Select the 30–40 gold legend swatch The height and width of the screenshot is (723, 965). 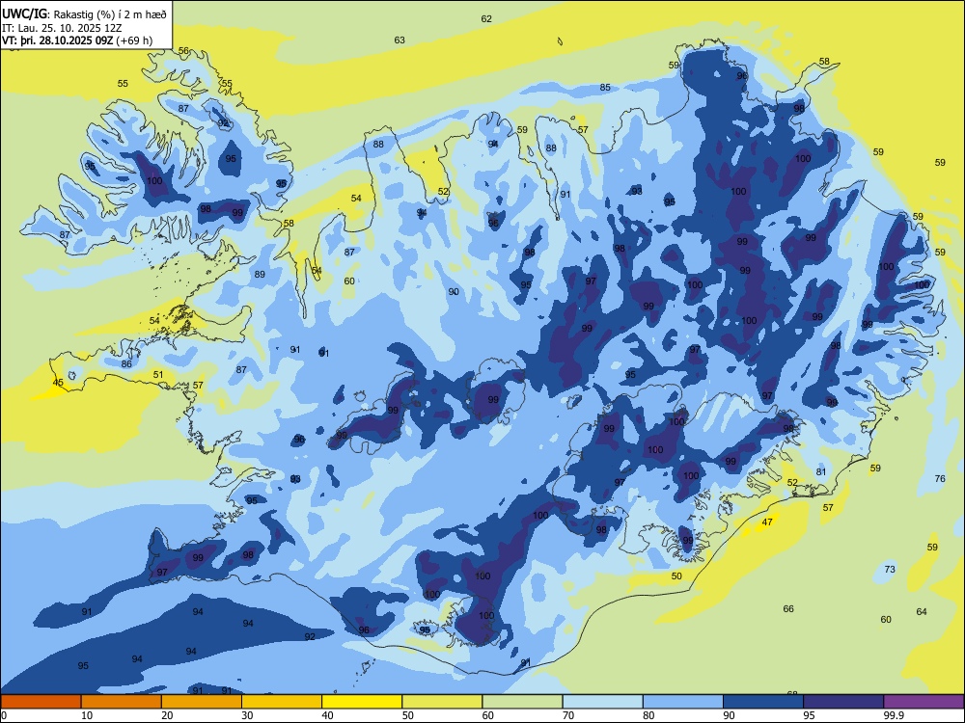tap(281, 702)
